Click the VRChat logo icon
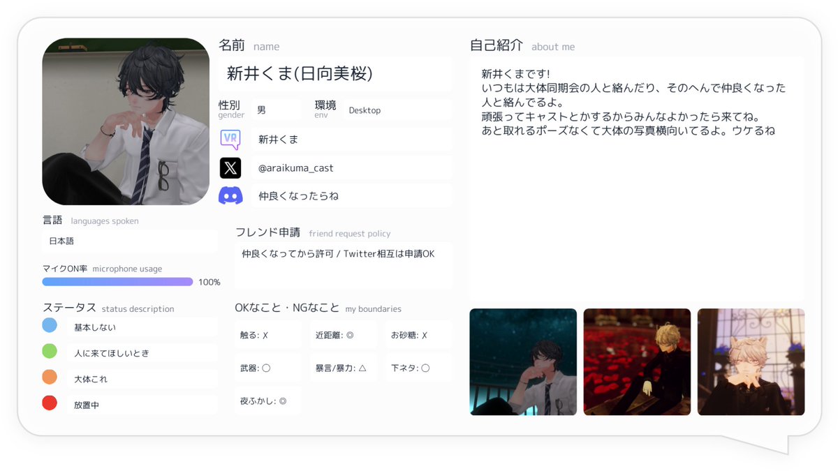 230,140
